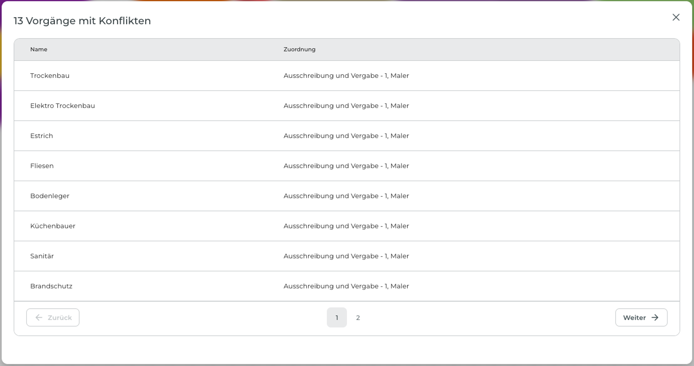
Task: Click the Zuordnung column header
Action: tap(299, 49)
